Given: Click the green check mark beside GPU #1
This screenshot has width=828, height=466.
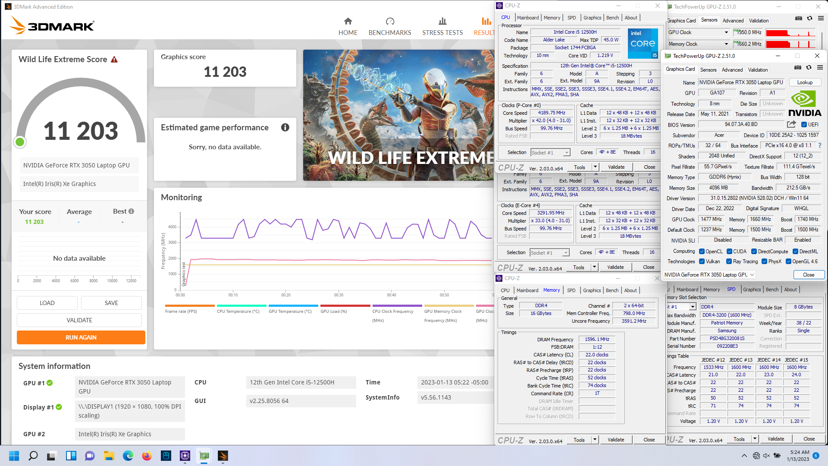Looking at the screenshot, I should tap(50, 383).
